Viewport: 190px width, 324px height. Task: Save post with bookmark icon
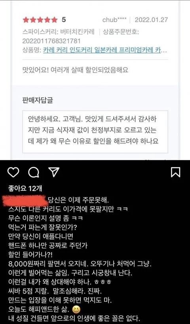(x=175, y=172)
